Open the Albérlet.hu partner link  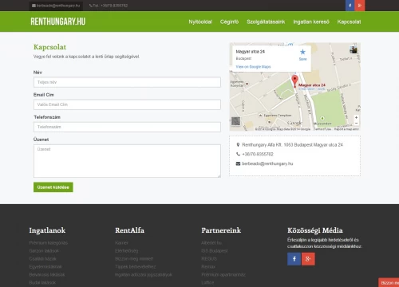pos(211,243)
